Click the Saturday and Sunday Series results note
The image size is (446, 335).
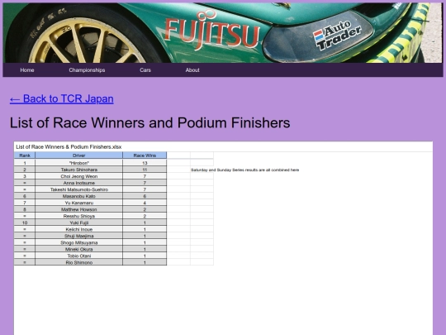pyautogui.click(x=244, y=170)
